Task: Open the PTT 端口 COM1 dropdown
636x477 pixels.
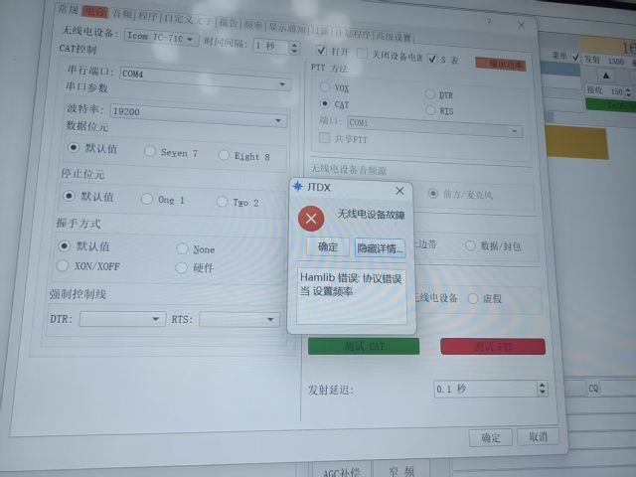Action: click(434, 126)
